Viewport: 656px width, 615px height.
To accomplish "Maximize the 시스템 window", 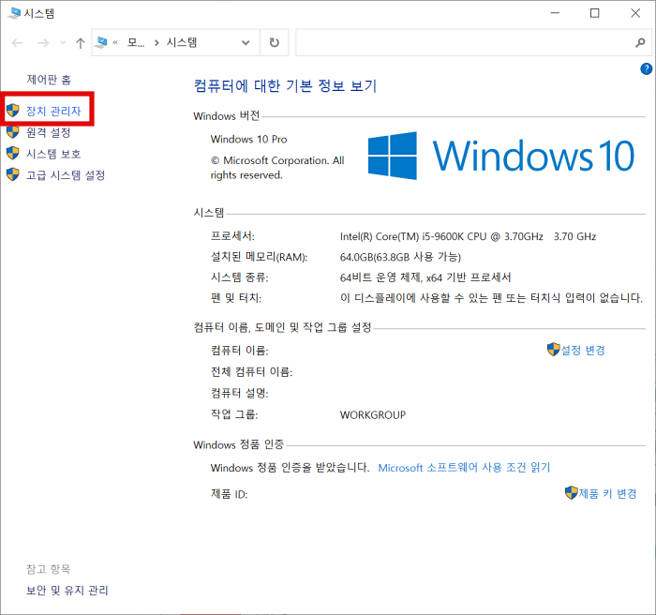I will point(594,13).
